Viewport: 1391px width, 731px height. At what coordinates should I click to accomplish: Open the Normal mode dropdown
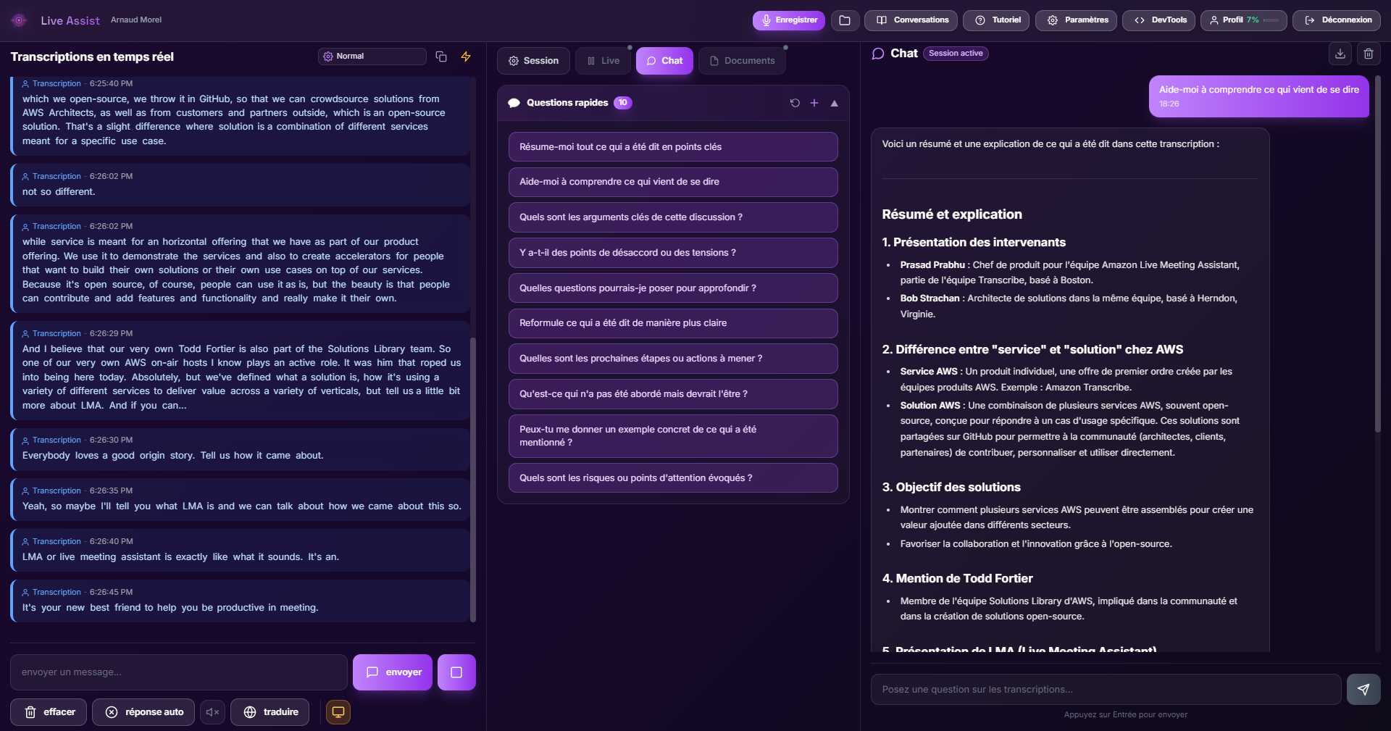click(372, 57)
